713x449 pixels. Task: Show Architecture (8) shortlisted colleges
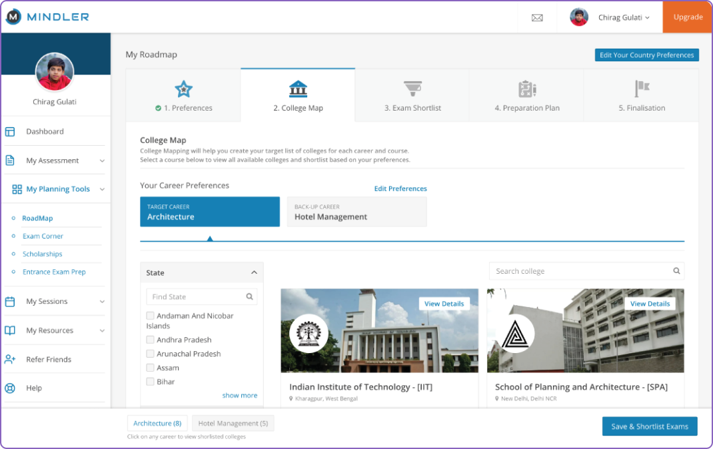point(157,423)
